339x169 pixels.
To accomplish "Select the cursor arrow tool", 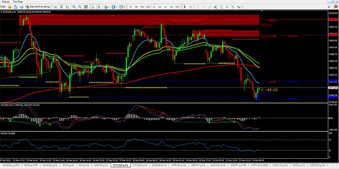I will click(185, 7).
